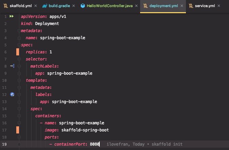Click the Gradle elephant icon on build.gradle tab
This screenshot has width=229, height=150.
coord(45,6)
